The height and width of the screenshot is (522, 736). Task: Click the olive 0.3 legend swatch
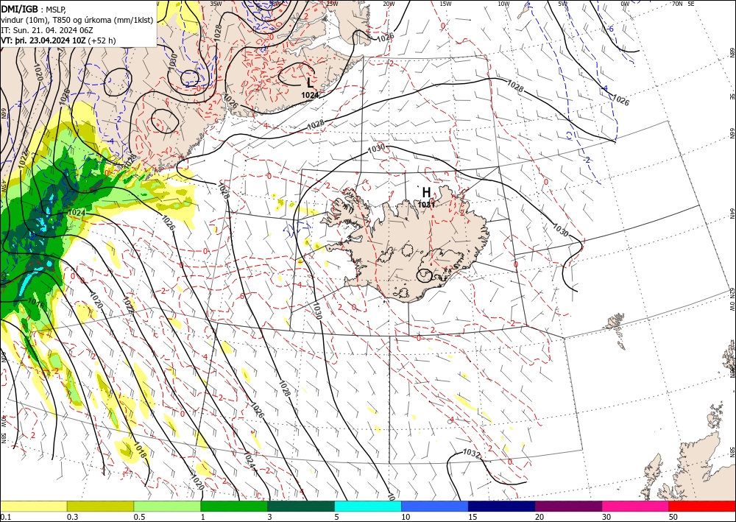[x=100, y=506]
